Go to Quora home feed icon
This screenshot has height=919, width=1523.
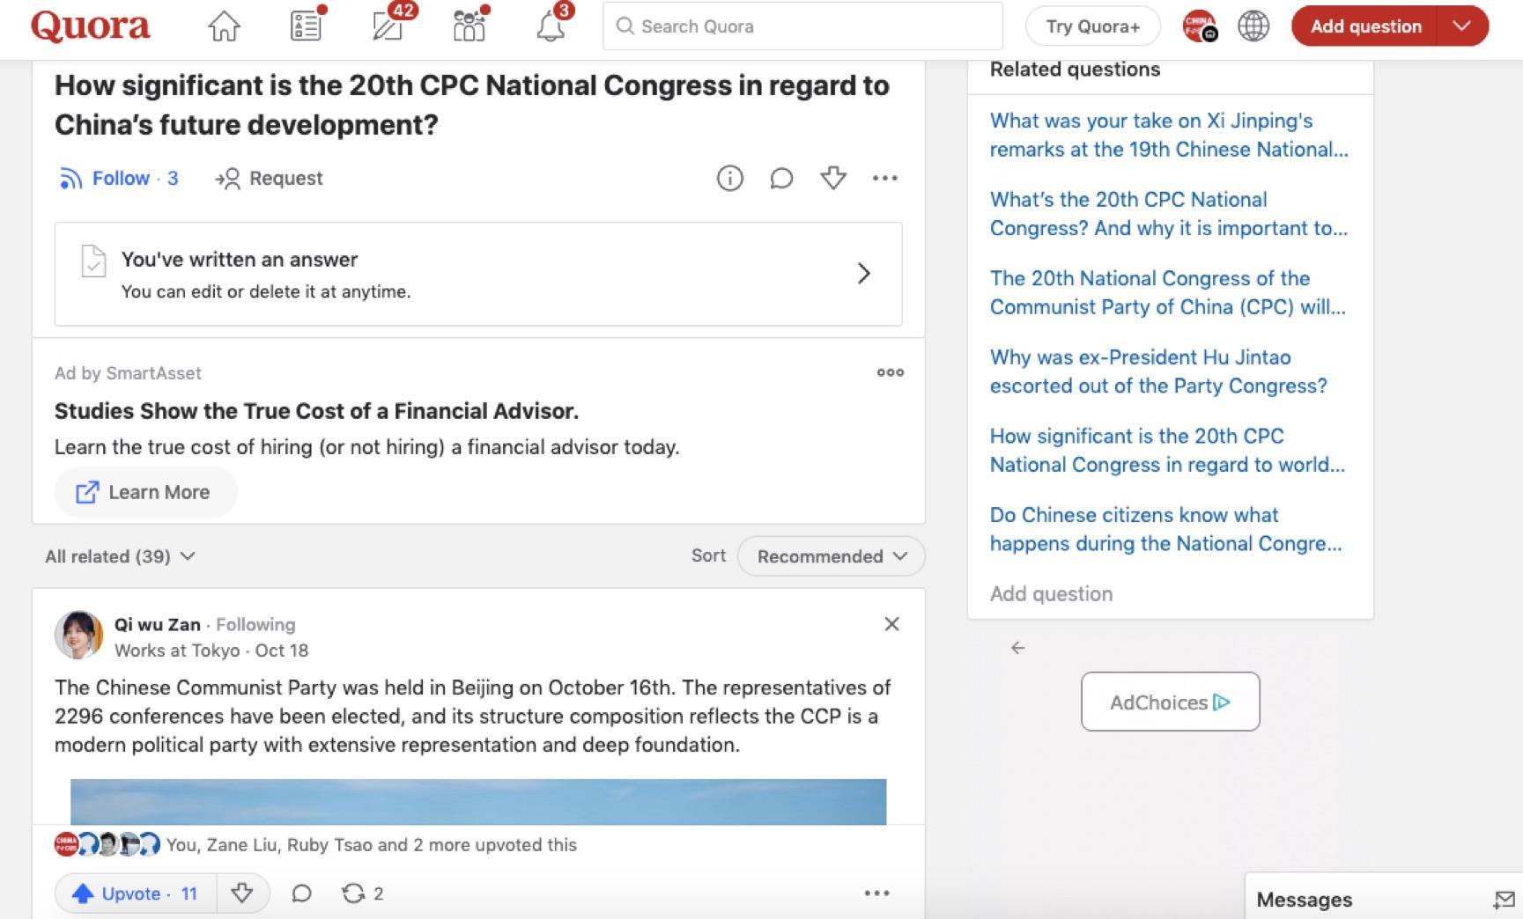[224, 26]
